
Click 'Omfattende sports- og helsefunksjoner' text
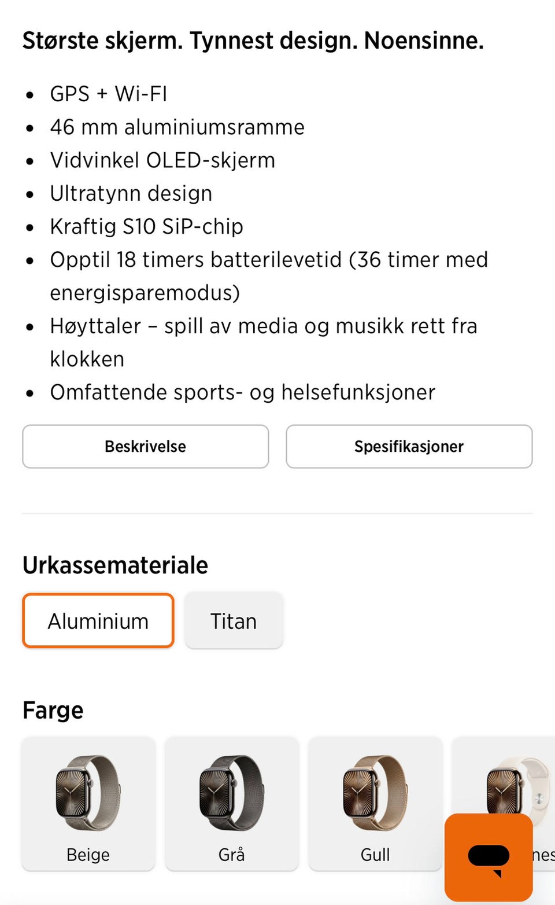point(242,392)
